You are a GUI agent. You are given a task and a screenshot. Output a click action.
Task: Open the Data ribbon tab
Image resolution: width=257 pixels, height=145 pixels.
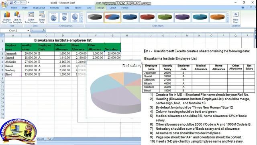67,8
